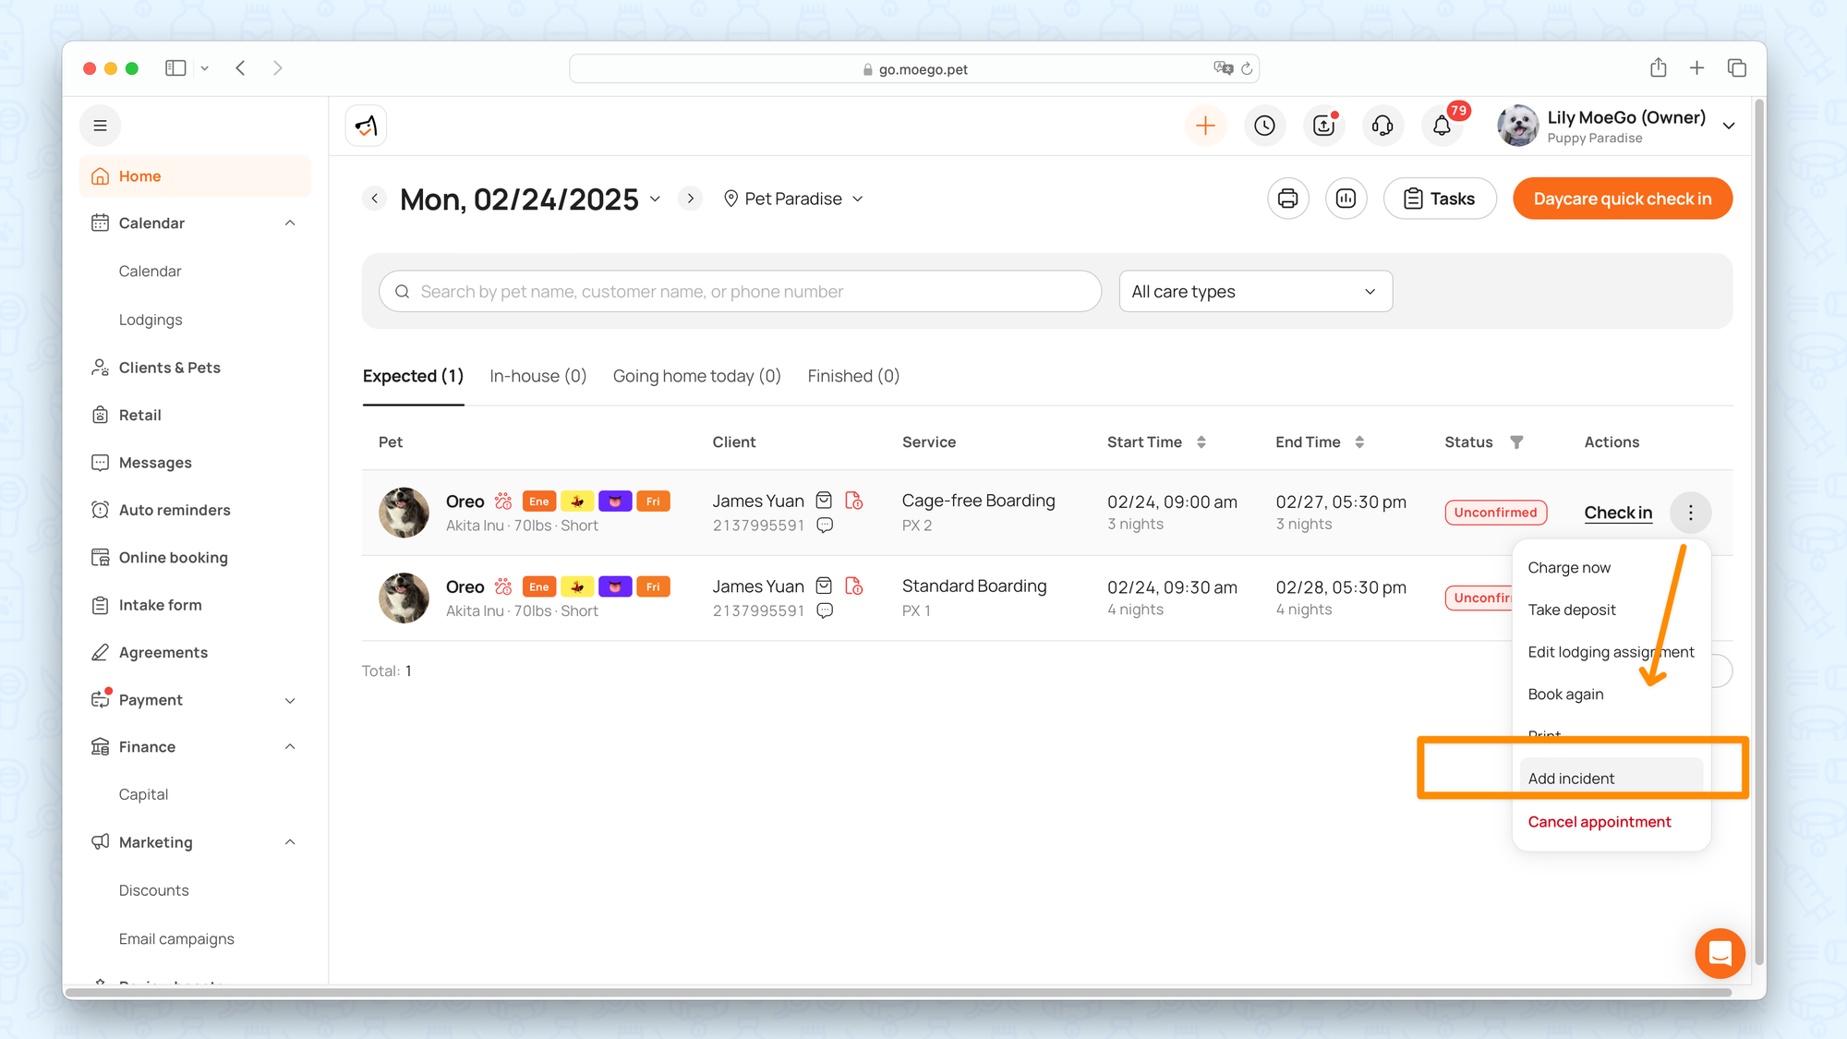The image size is (1847, 1039).
Task: Sort by End Time column
Action: [x=1359, y=442]
